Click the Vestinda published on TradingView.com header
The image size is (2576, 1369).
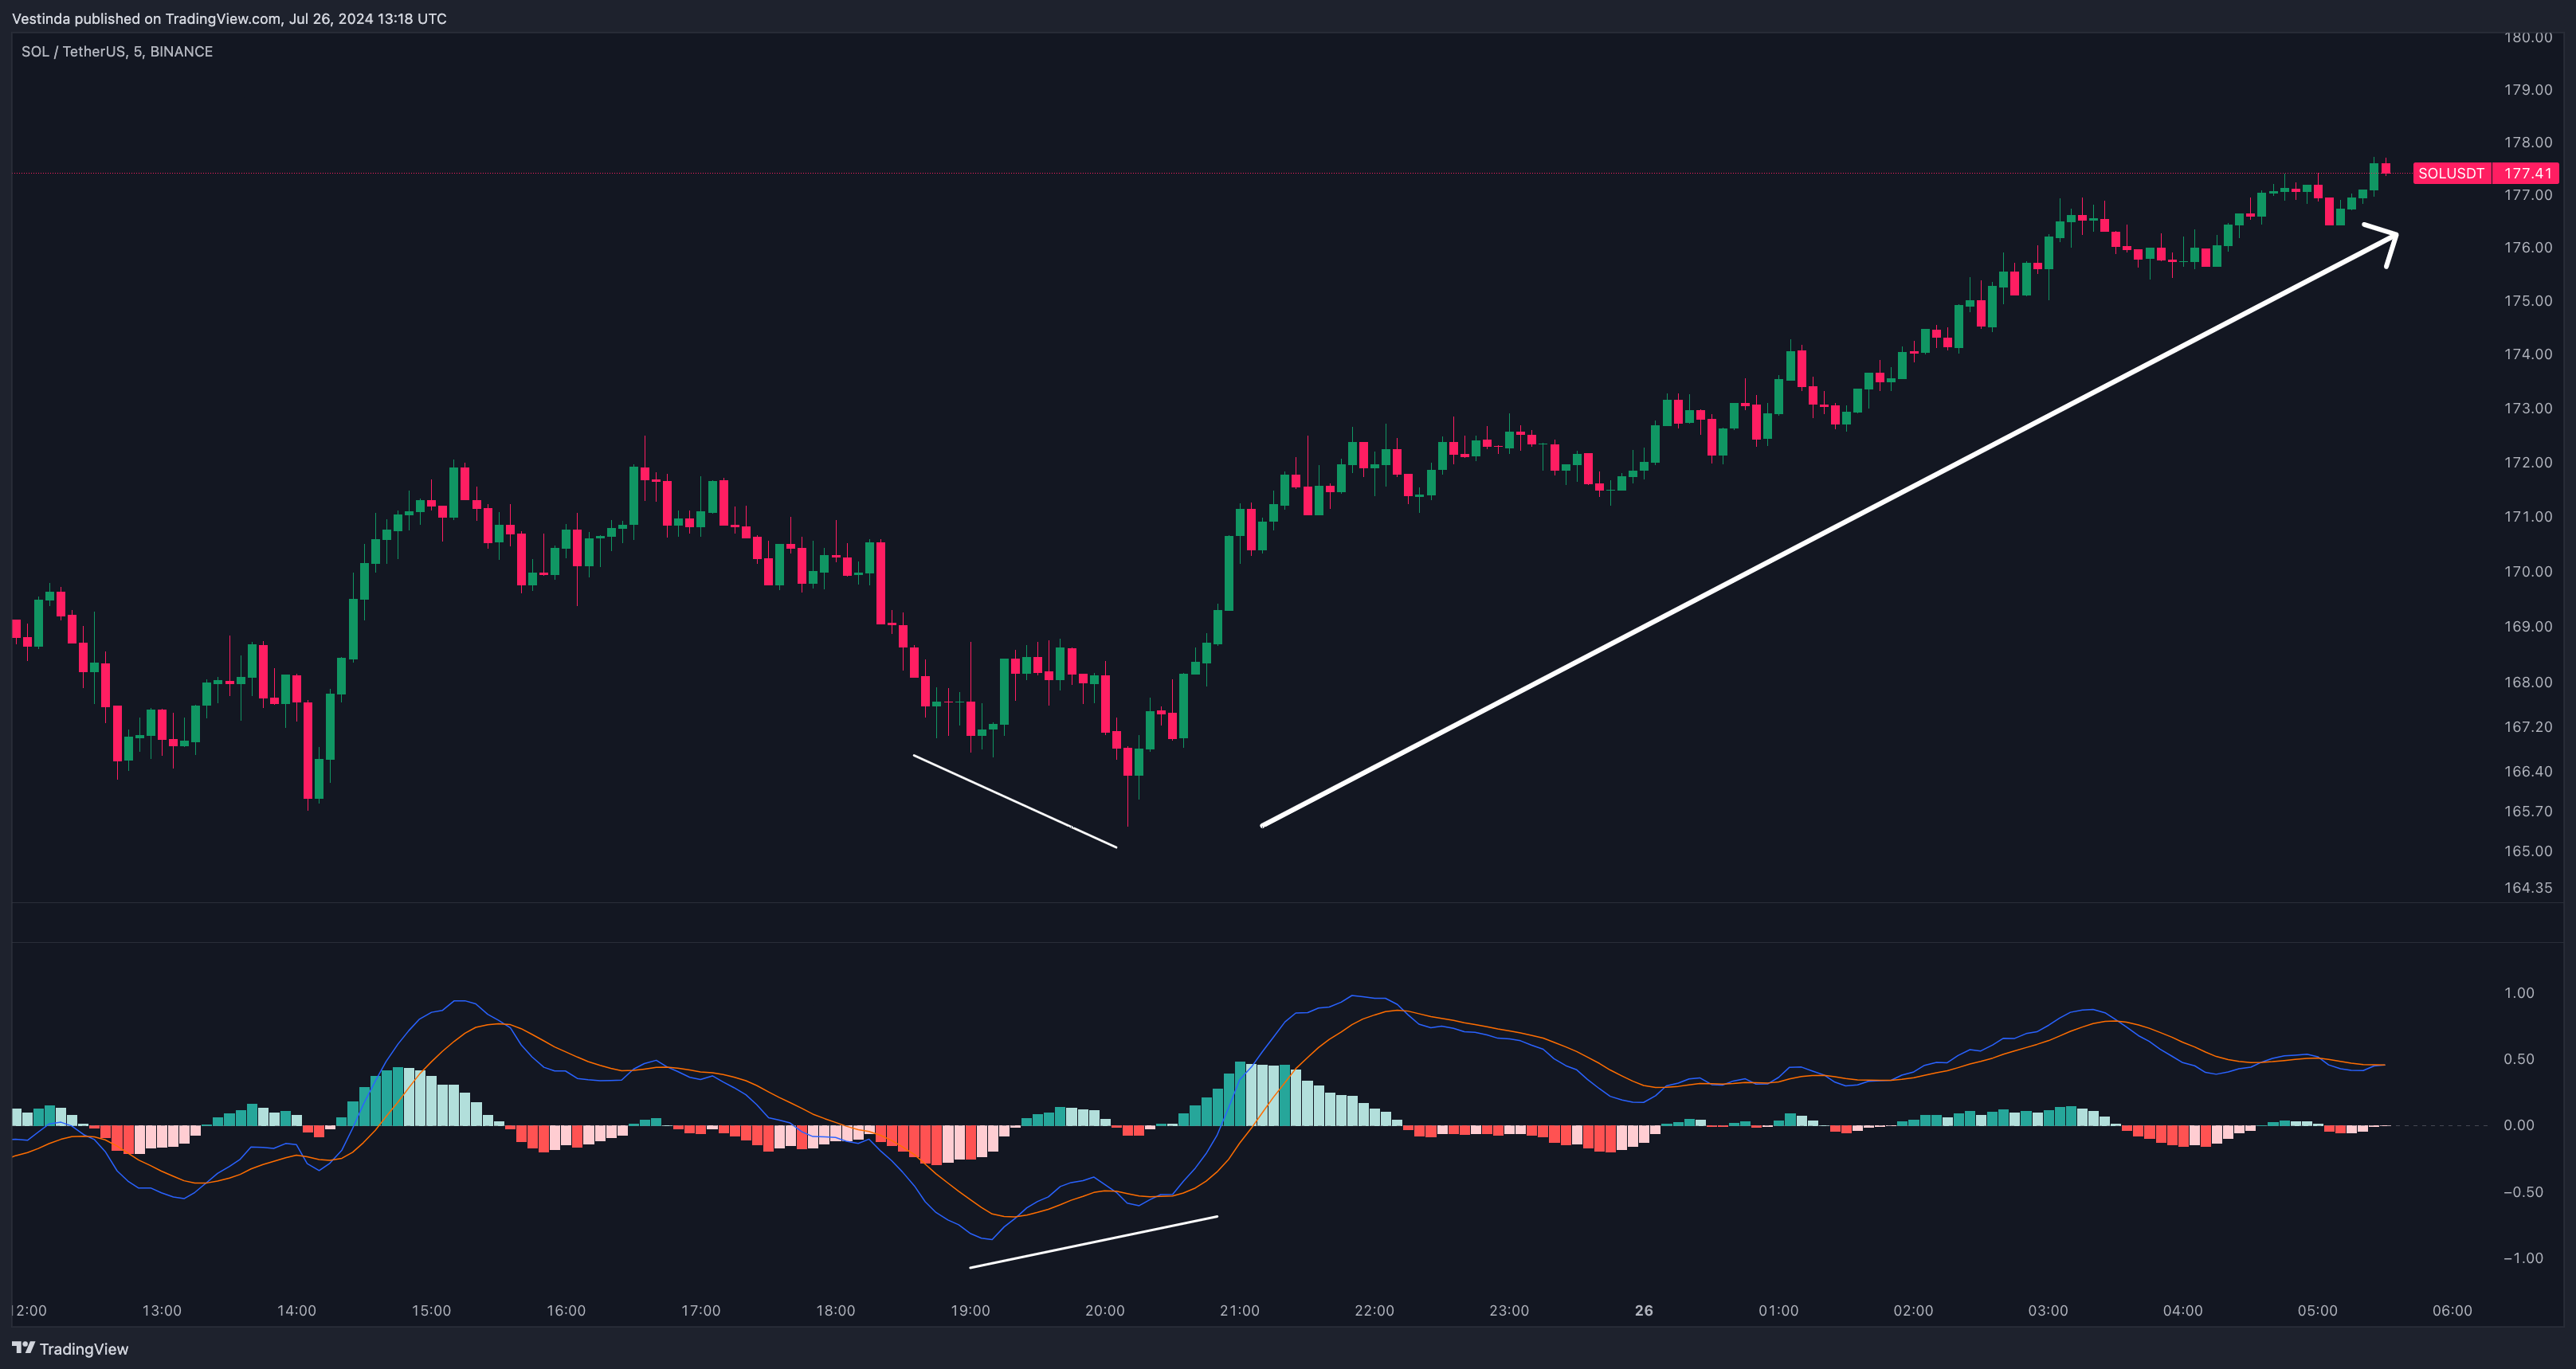pos(229,18)
